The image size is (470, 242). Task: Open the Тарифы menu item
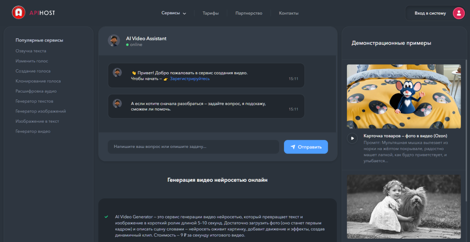[x=210, y=13]
